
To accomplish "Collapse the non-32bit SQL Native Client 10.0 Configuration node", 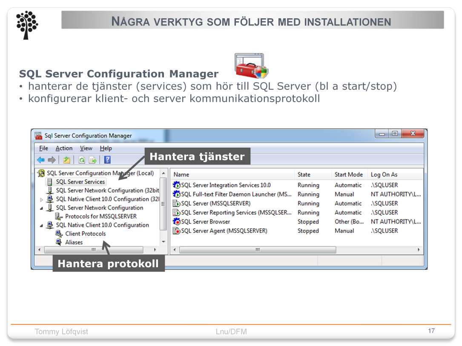I will (x=42, y=226).
